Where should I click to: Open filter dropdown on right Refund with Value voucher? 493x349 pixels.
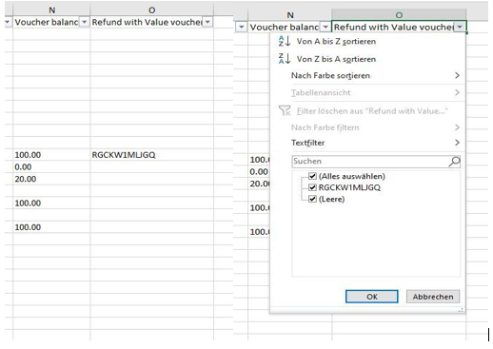pyautogui.click(x=460, y=27)
